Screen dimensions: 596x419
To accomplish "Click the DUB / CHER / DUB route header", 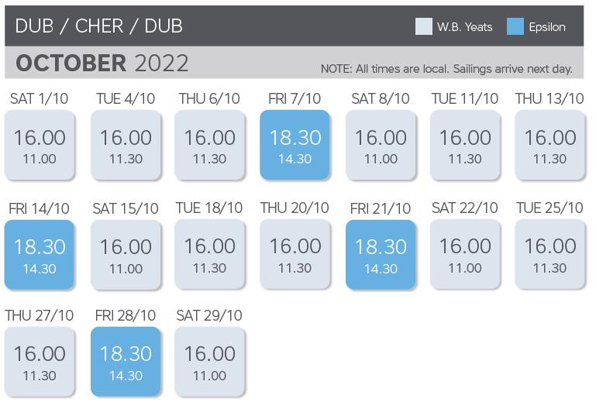I will 99,26.
